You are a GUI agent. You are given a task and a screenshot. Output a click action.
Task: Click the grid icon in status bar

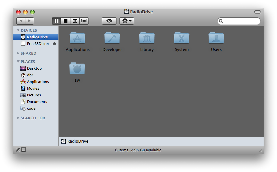(23, 150)
